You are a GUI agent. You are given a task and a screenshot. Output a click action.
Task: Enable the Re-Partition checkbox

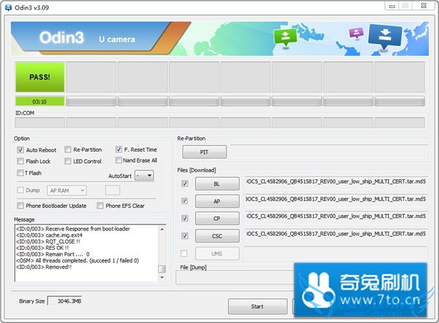coord(67,150)
